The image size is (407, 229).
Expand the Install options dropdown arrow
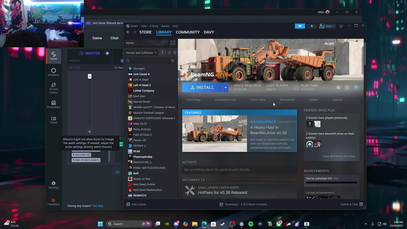coord(225,87)
